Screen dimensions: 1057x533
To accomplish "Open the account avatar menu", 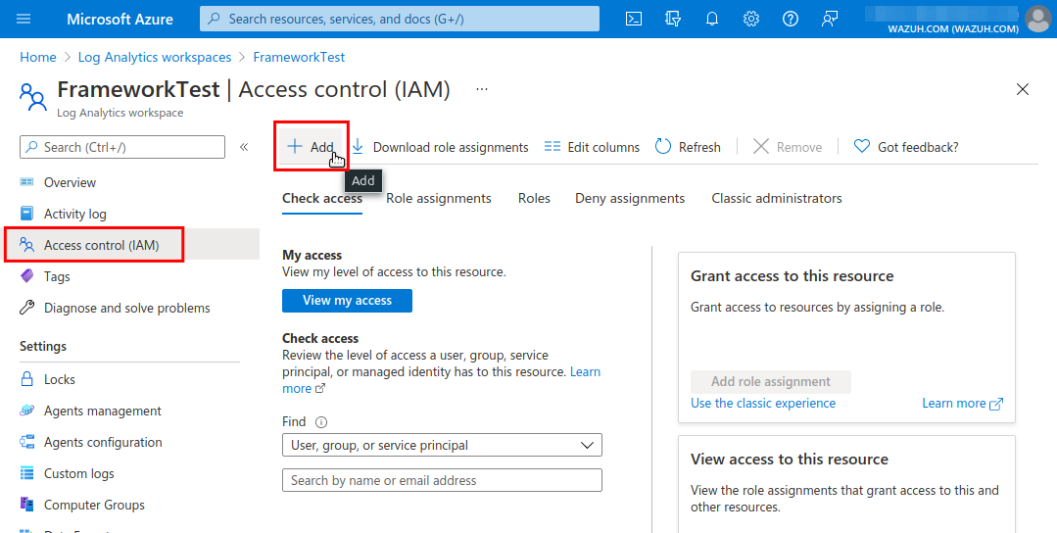I will click(x=1037, y=19).
